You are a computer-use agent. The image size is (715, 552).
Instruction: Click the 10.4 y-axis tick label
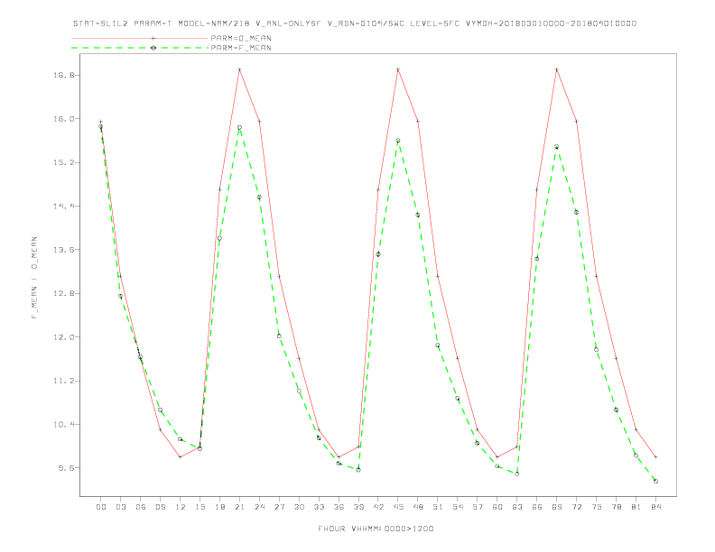pos(63,425)
